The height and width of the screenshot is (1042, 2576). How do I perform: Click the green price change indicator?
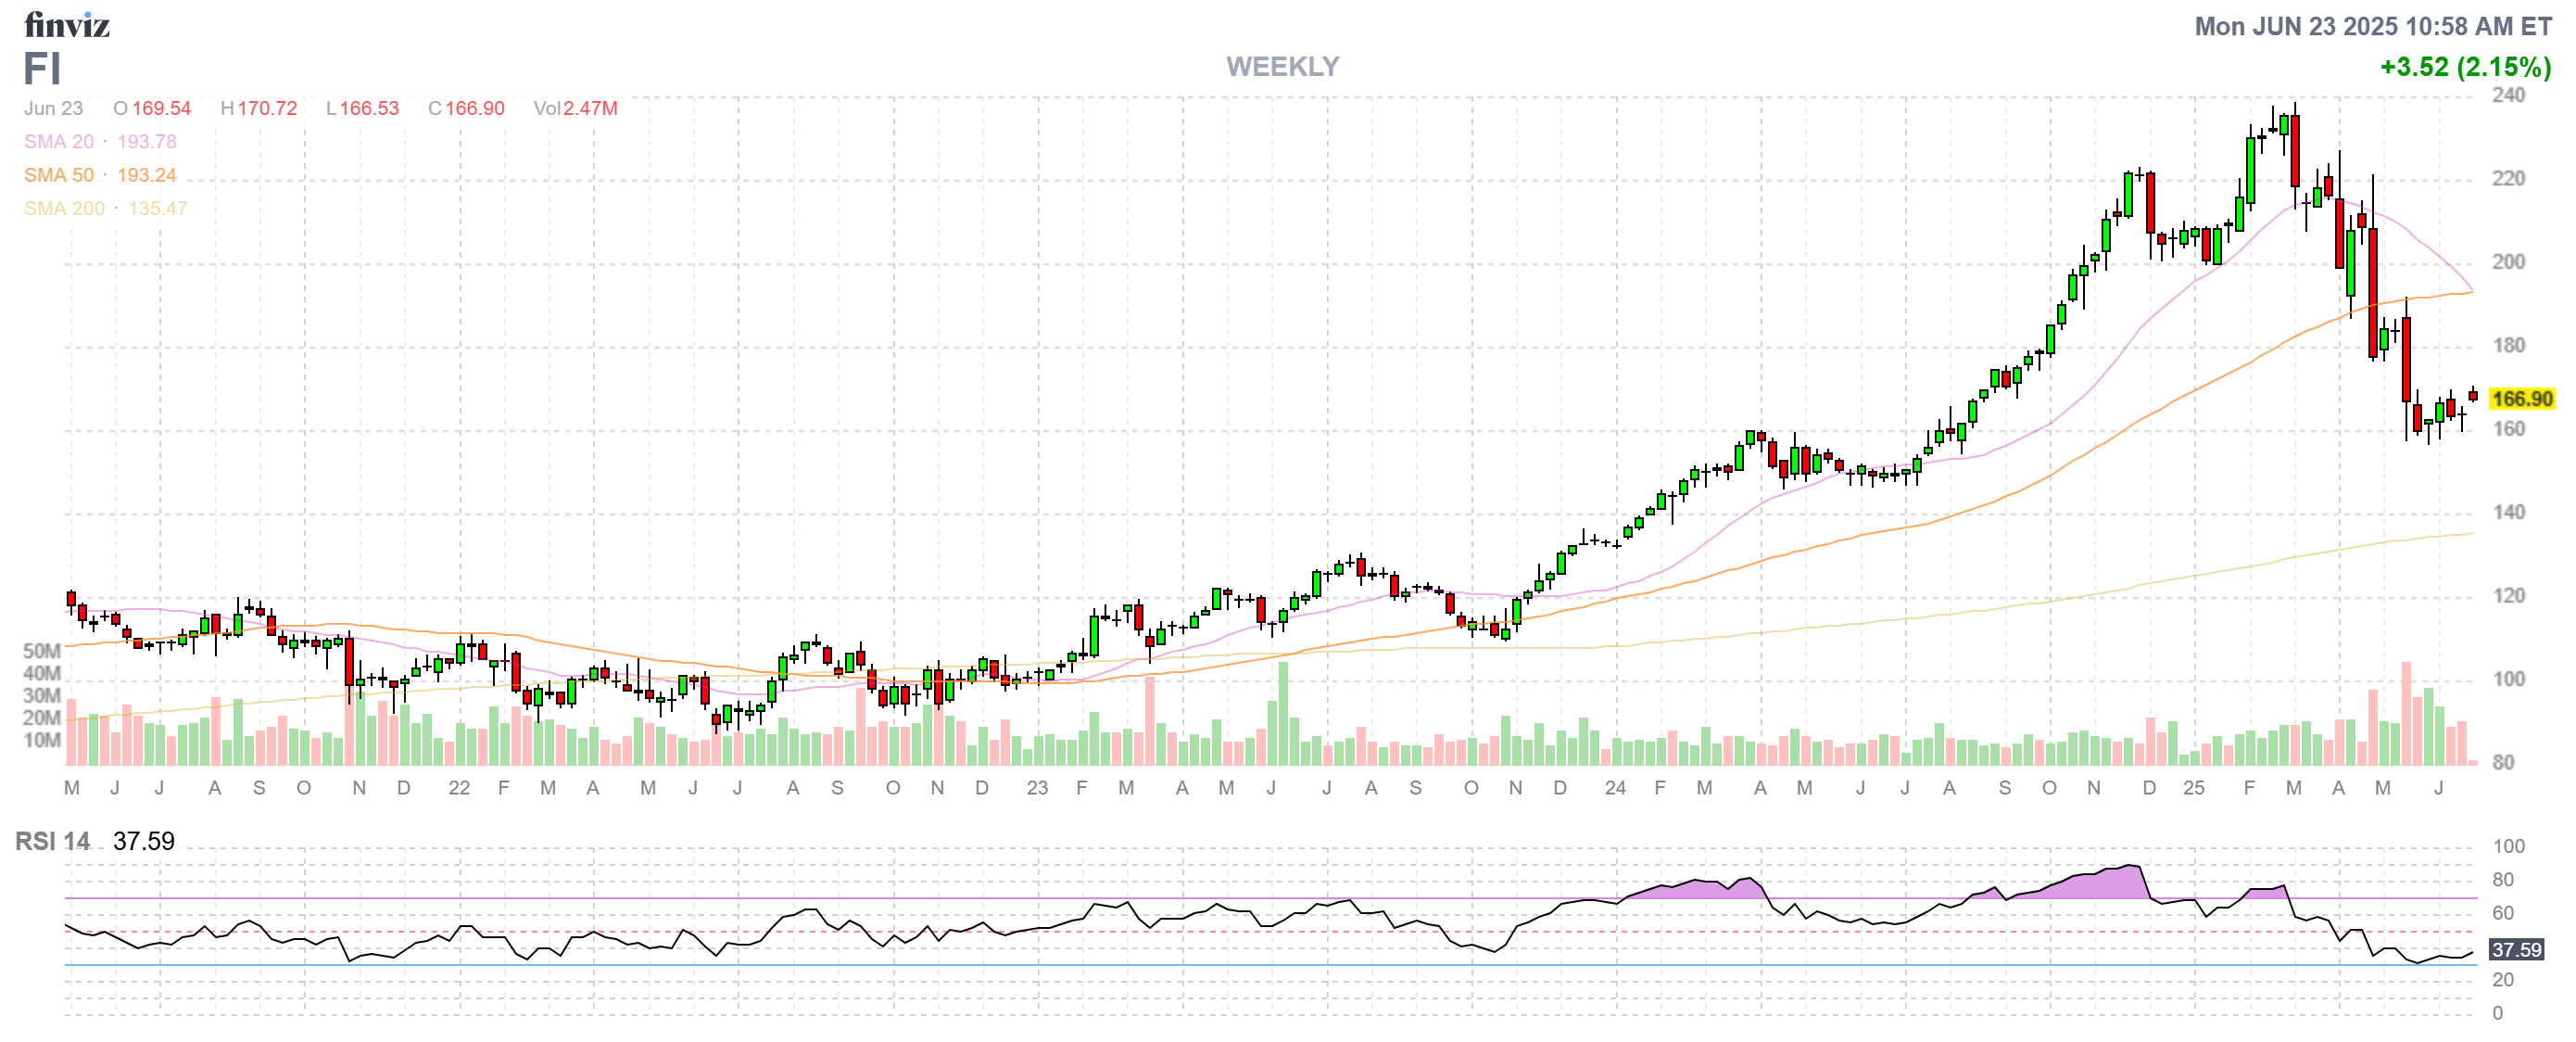(x=2465, y=68)
